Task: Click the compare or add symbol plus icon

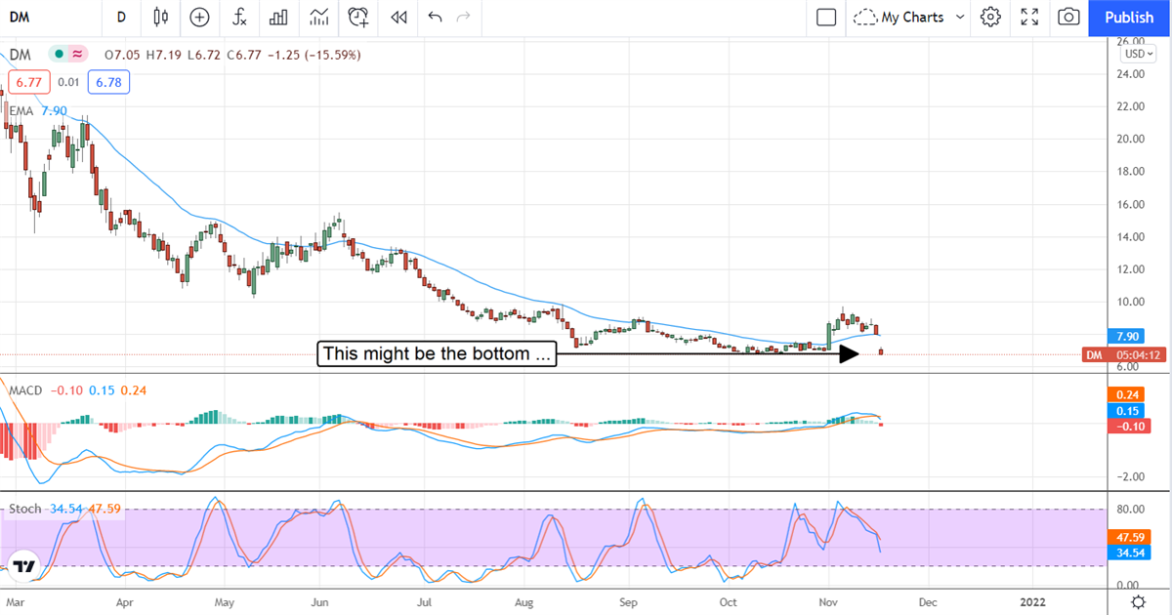Action: coord(199,17)
